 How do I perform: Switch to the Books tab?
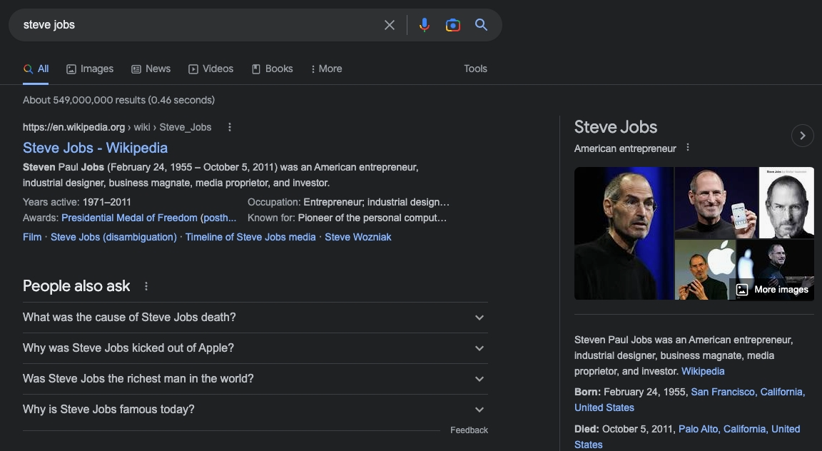pos(272,69)
